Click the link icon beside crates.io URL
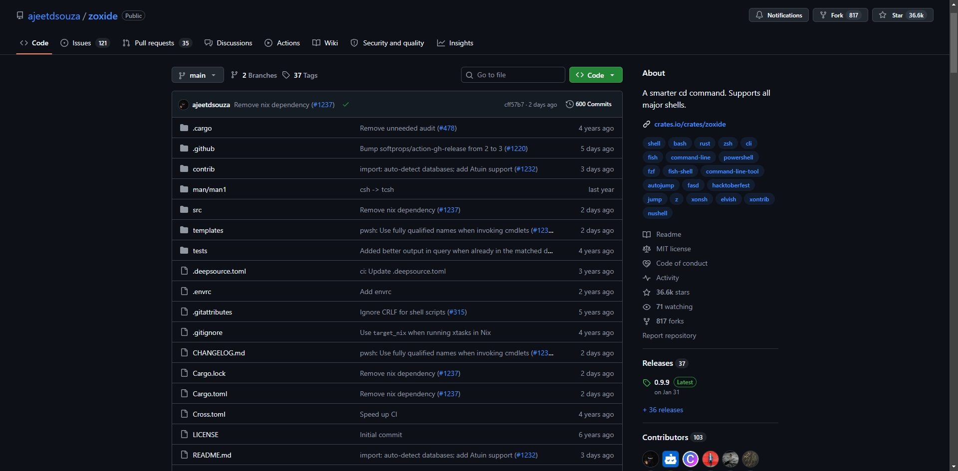The width and height of the screenshot is (958, 471). pos(647,124)
